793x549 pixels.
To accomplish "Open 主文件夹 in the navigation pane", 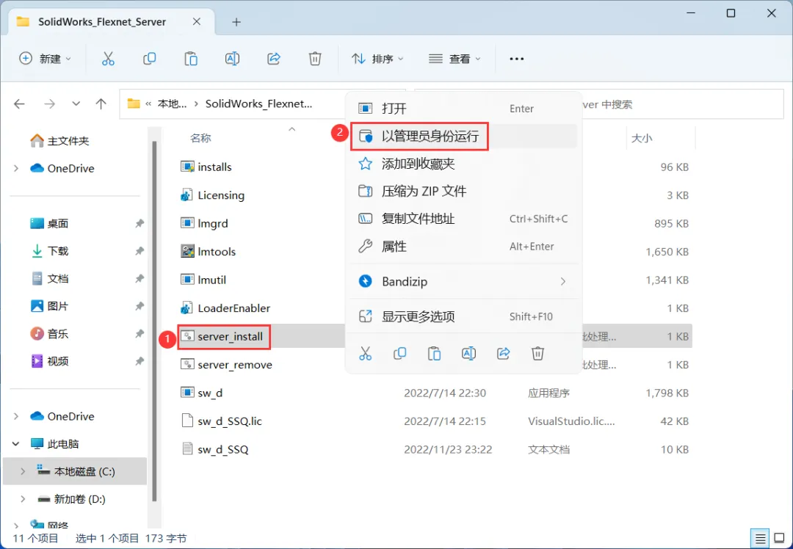I will point(59,140).
